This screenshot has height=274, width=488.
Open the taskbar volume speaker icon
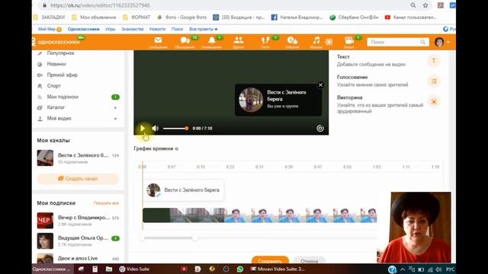click(439, 269)
